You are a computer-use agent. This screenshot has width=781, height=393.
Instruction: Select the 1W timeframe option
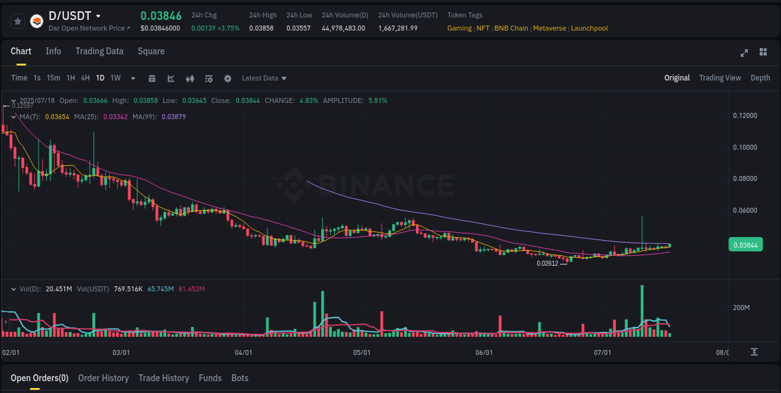[115, 78]
